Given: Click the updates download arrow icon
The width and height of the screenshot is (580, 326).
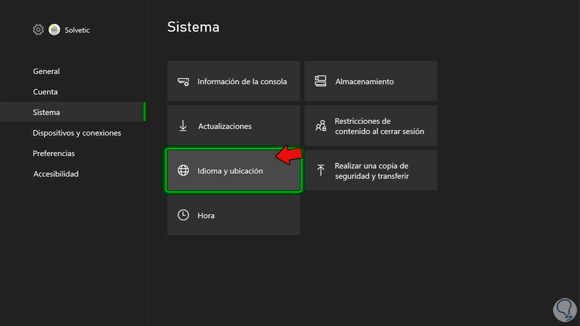Looking at the screenshot, I should (183, 126).
